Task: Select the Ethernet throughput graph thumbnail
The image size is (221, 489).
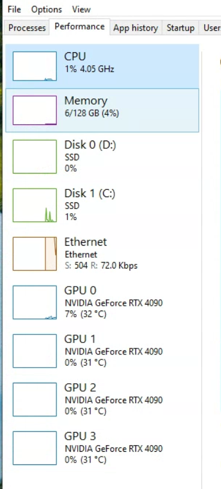Action: tap(35, 254)
